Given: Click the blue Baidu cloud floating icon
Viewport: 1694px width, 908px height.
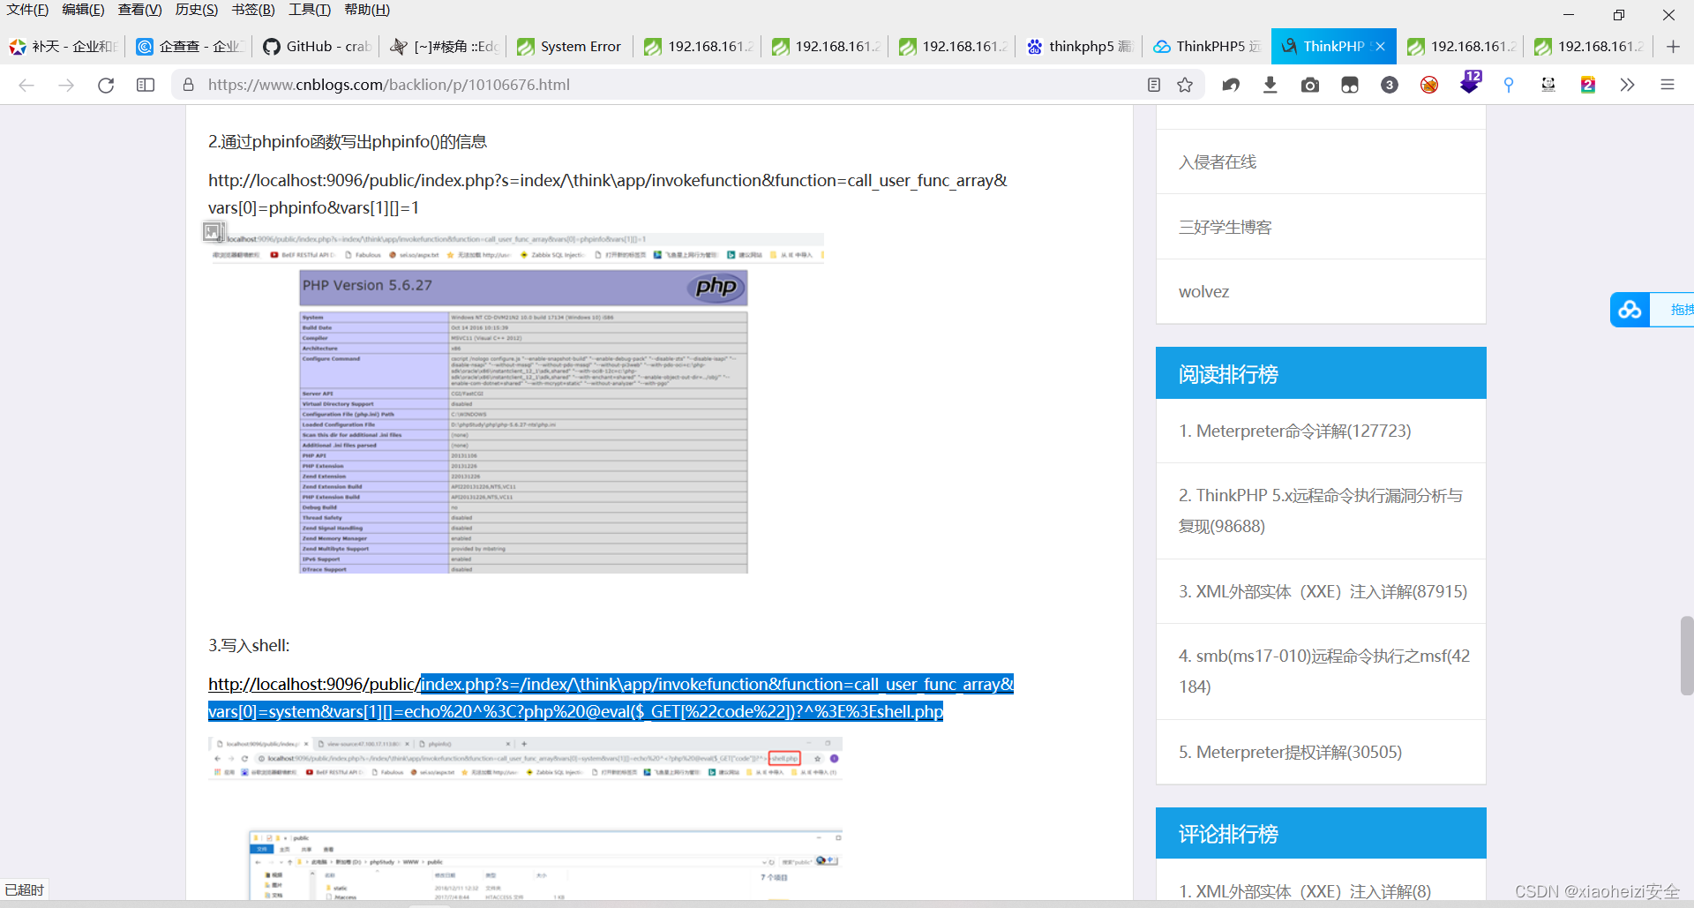Looking at the screenshot, I should click(x=1630, y=310).
